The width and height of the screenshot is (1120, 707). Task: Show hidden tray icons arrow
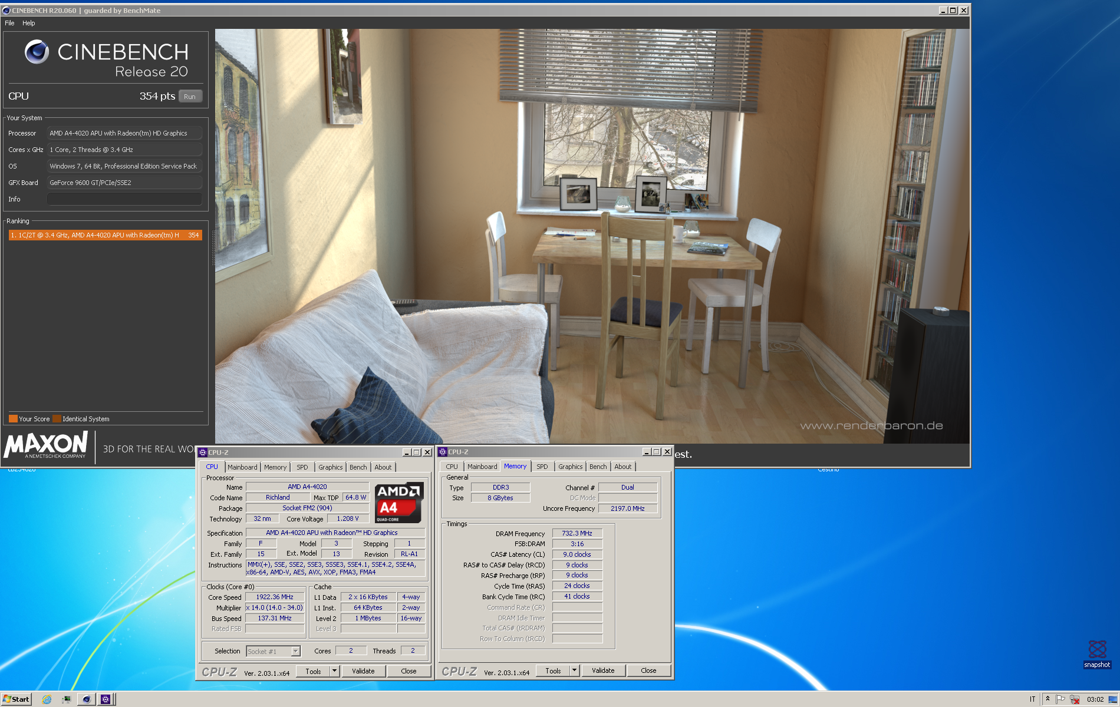click(1047, 699)
